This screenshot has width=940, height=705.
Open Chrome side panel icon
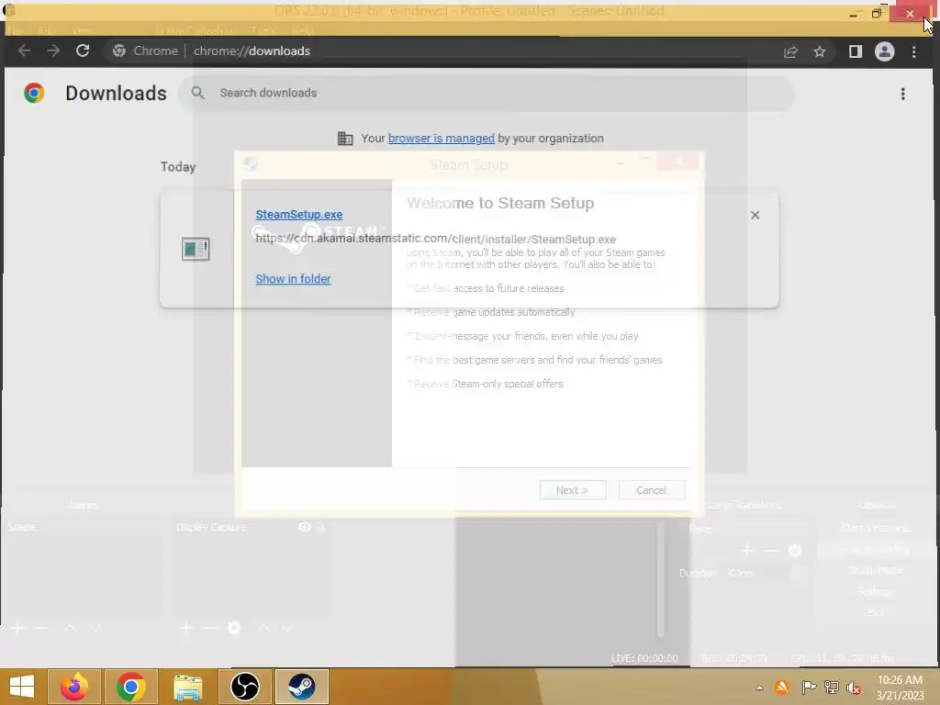click(x=856, y=52)
